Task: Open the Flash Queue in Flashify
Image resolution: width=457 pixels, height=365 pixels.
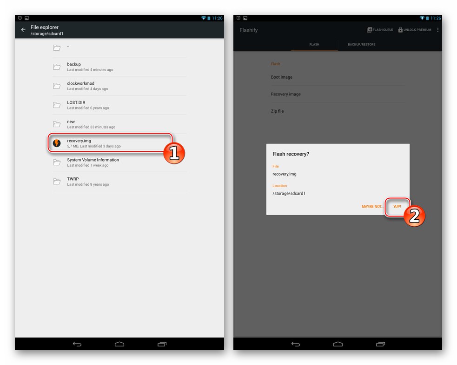Action: [380, 30]
